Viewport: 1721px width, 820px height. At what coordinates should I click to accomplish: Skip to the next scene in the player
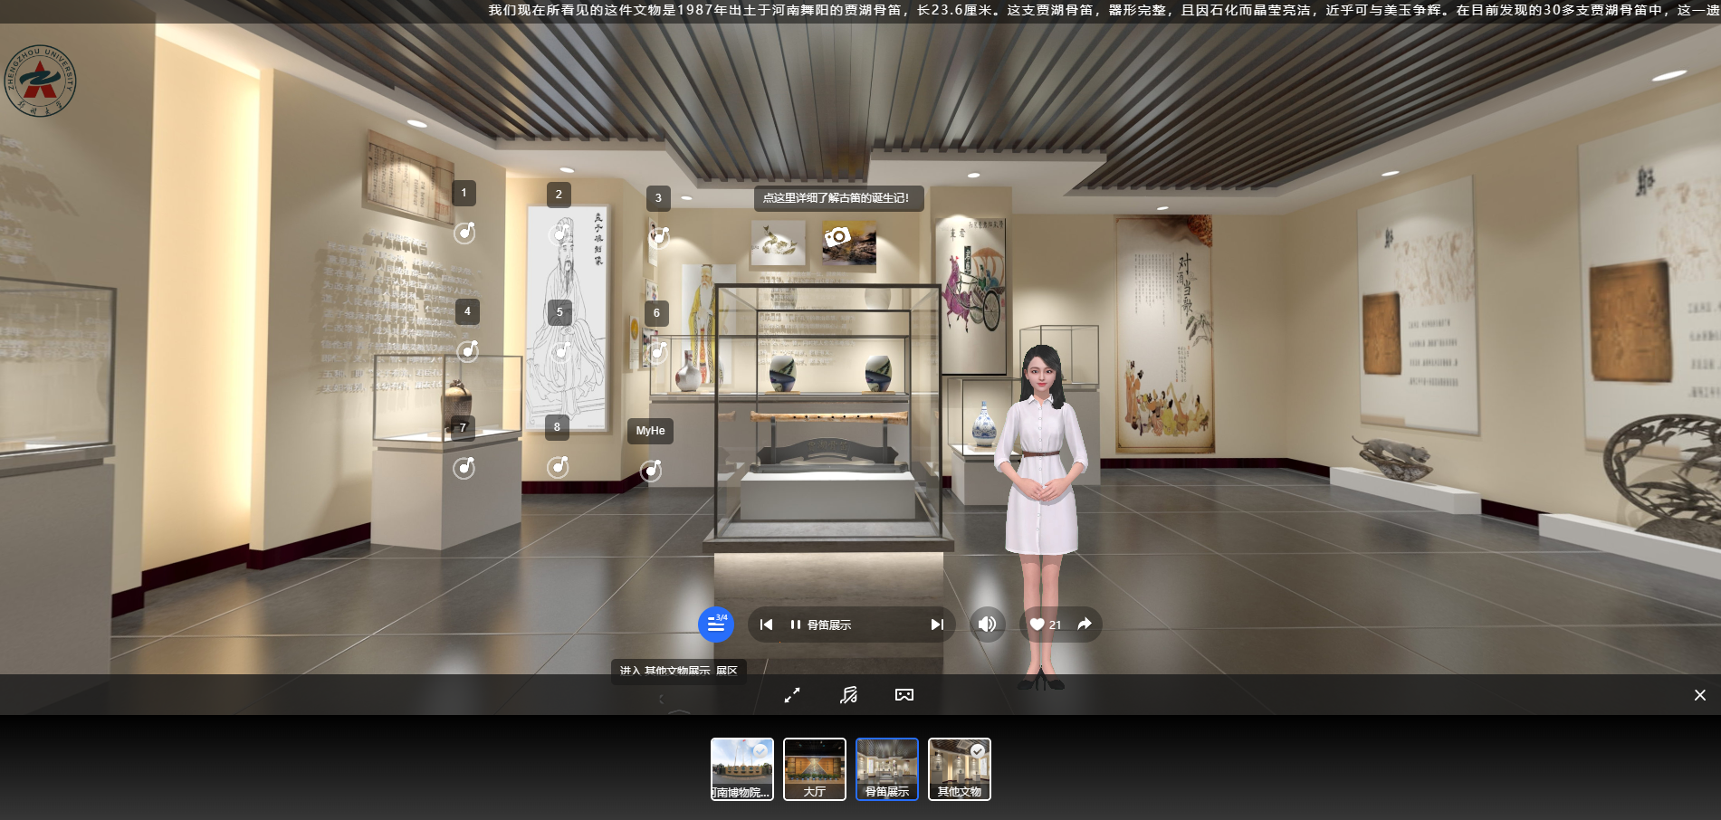pos(937,625)
